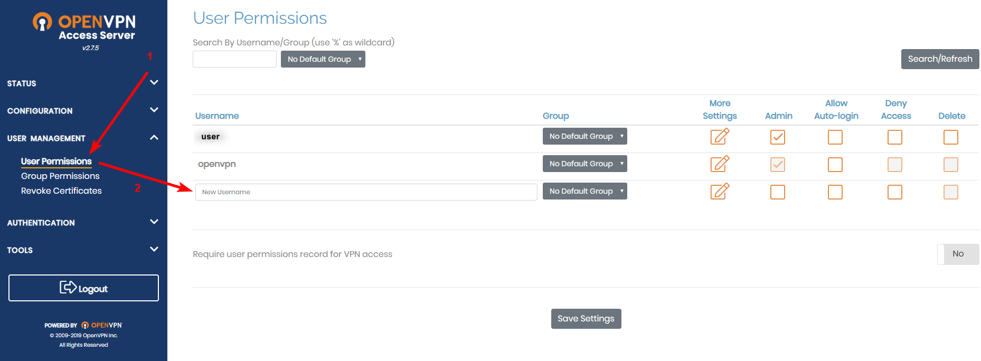Screen dimensions: 981x361
Task: Select the 'user' username cell
Action: coord(210,137)
